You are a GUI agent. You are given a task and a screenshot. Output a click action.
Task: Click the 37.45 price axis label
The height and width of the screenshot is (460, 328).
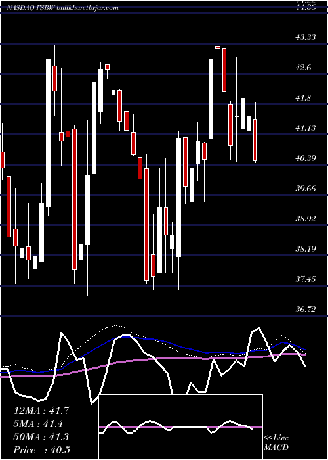point(305,279)
